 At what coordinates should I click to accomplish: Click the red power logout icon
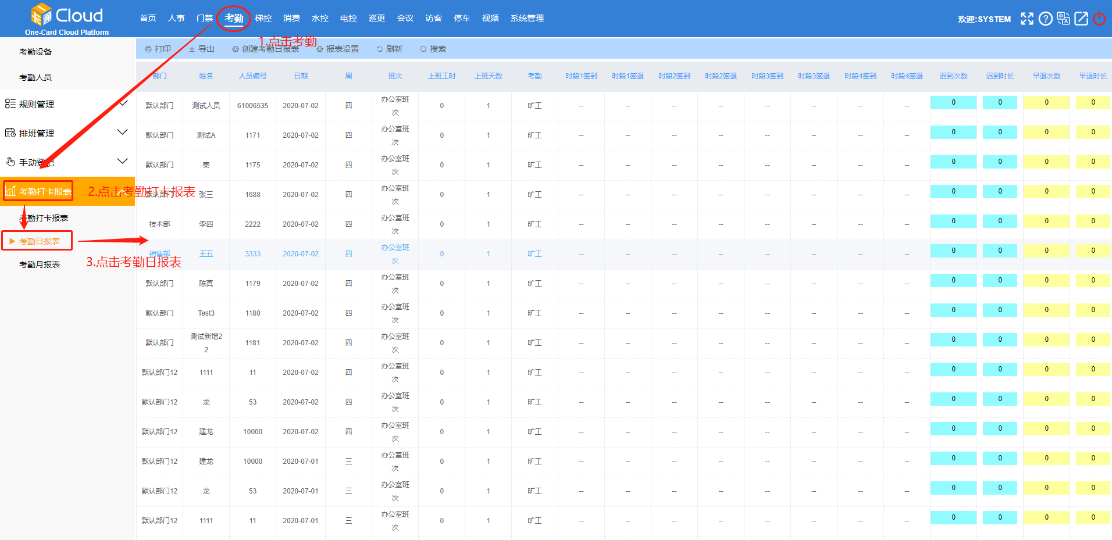(1099, 19)
